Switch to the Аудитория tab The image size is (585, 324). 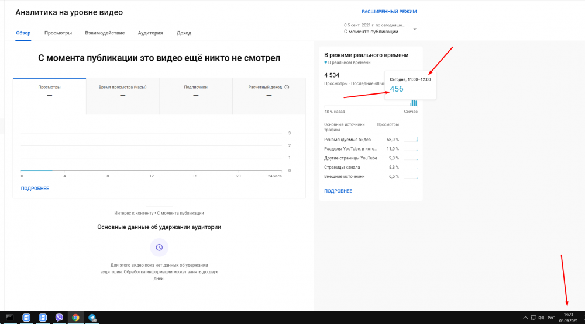tap(150, 33)
